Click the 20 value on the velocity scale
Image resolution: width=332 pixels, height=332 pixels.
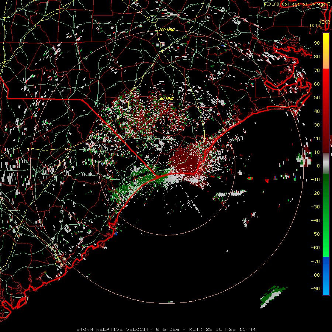tap(317, 138)
